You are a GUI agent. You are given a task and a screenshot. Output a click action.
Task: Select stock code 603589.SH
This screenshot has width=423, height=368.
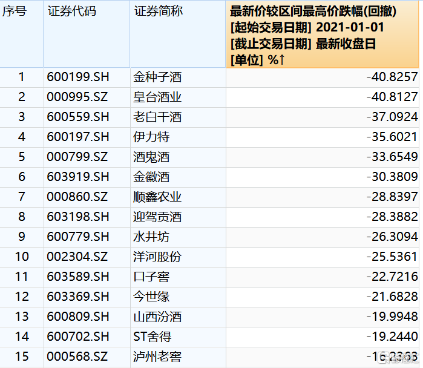78,277
